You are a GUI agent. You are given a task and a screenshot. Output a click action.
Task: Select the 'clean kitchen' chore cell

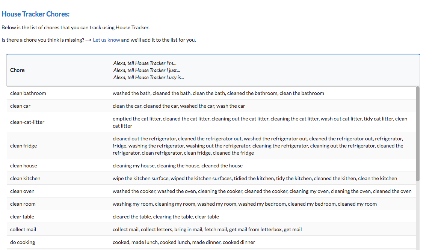click(58, 179)
